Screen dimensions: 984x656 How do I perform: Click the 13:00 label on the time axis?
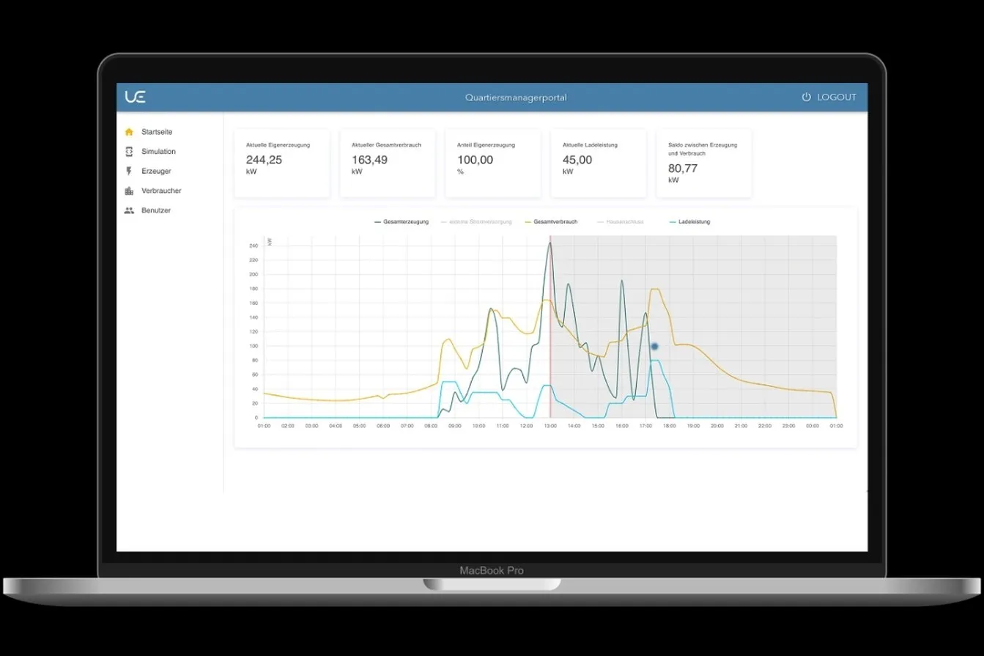pos(550,426)
